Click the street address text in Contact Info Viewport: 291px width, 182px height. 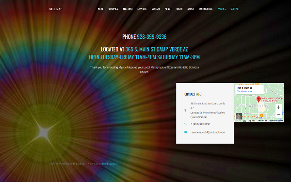coord(208,110)
